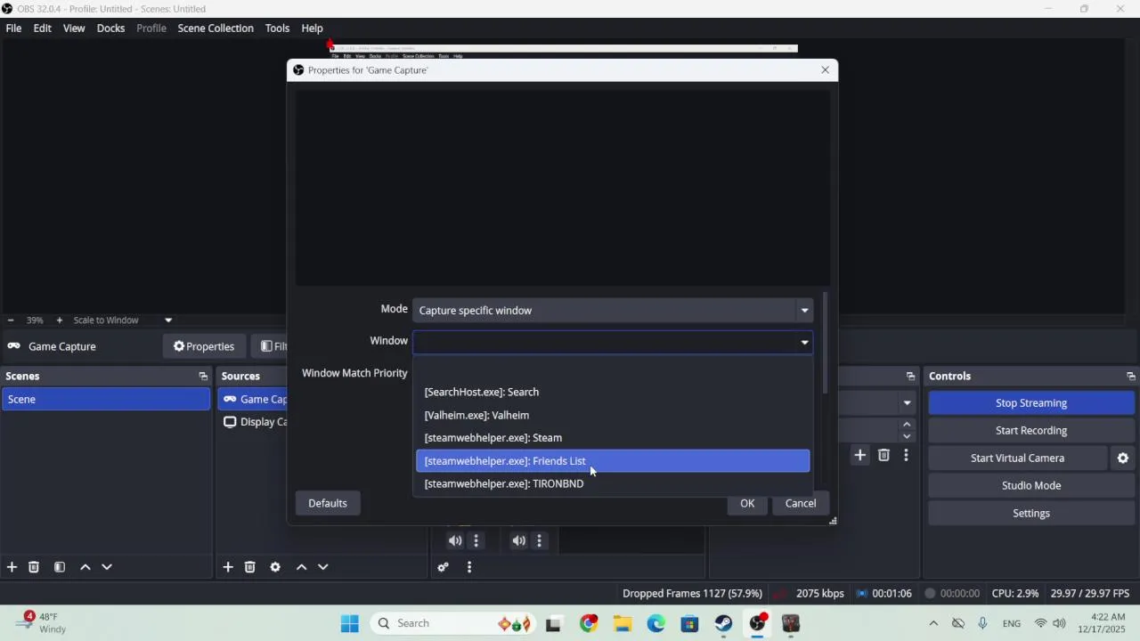
Task: Choose [Valheim.exe]: Valheim from the Window list
Action: (613, 415)
